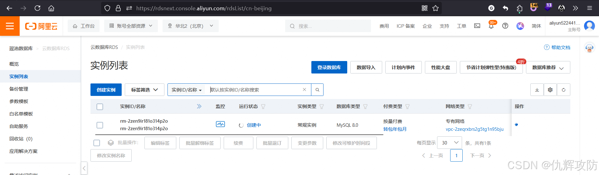Viewport: 599px width, 175px height.
Task: Open 回收站 (0) in the sidebar
Action: point(21,139)
